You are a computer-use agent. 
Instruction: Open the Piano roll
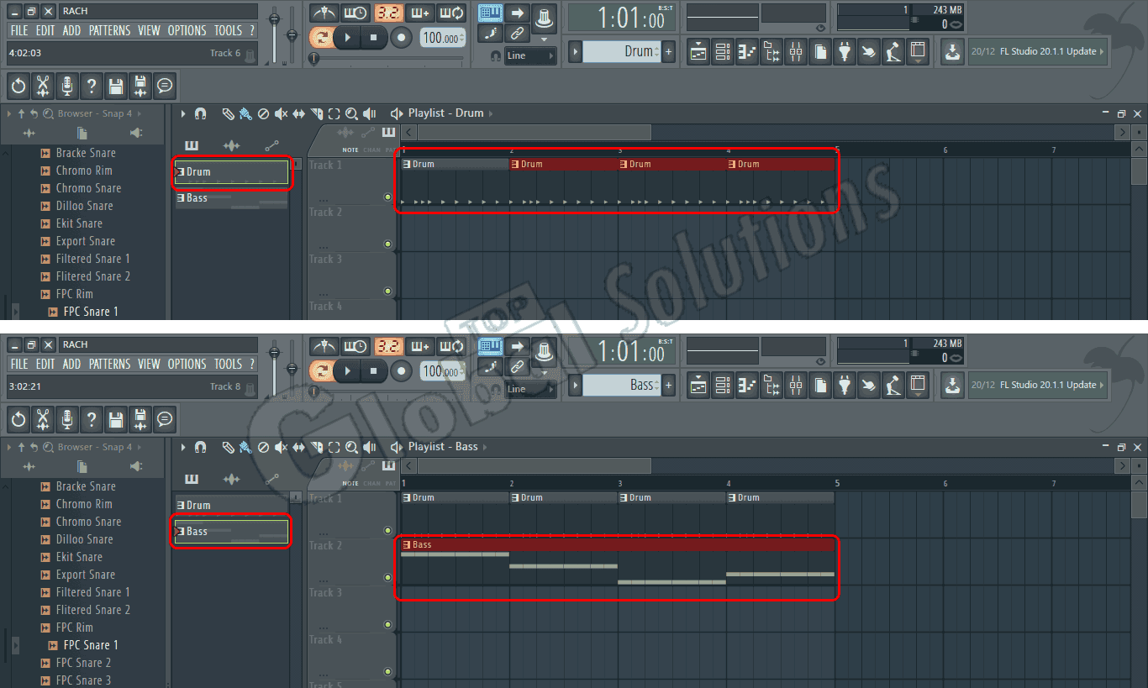click(x=745, y=51)
